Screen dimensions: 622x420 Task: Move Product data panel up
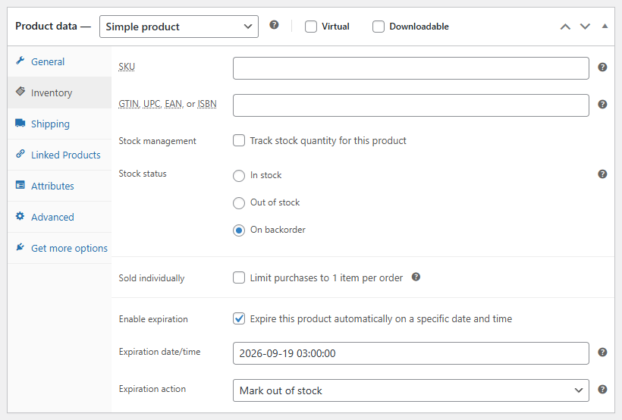coord(565,27)
